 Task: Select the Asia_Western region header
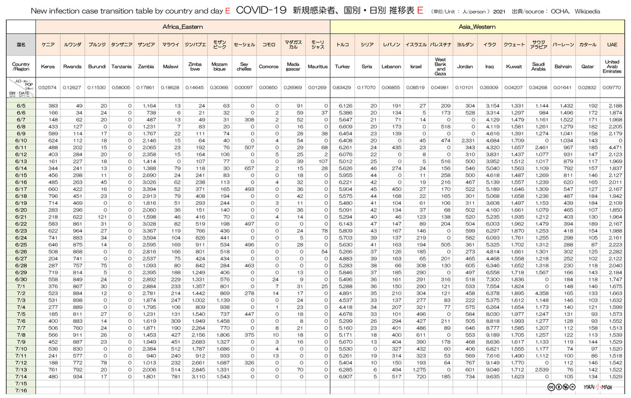pyautogui.click(x=478, y=26)
